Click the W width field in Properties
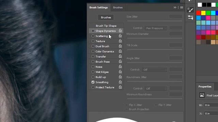 click(x=211, y=105)
